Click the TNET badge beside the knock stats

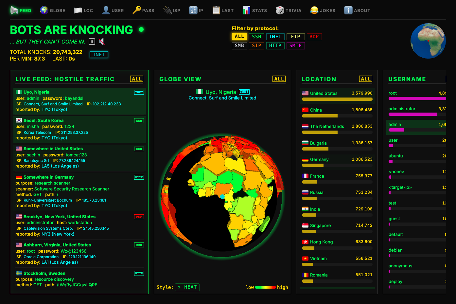pos(99,55)
